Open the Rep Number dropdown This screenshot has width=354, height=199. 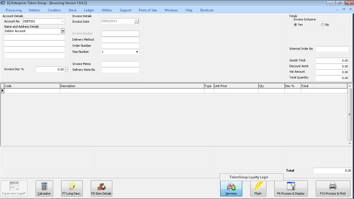[137, 52]
